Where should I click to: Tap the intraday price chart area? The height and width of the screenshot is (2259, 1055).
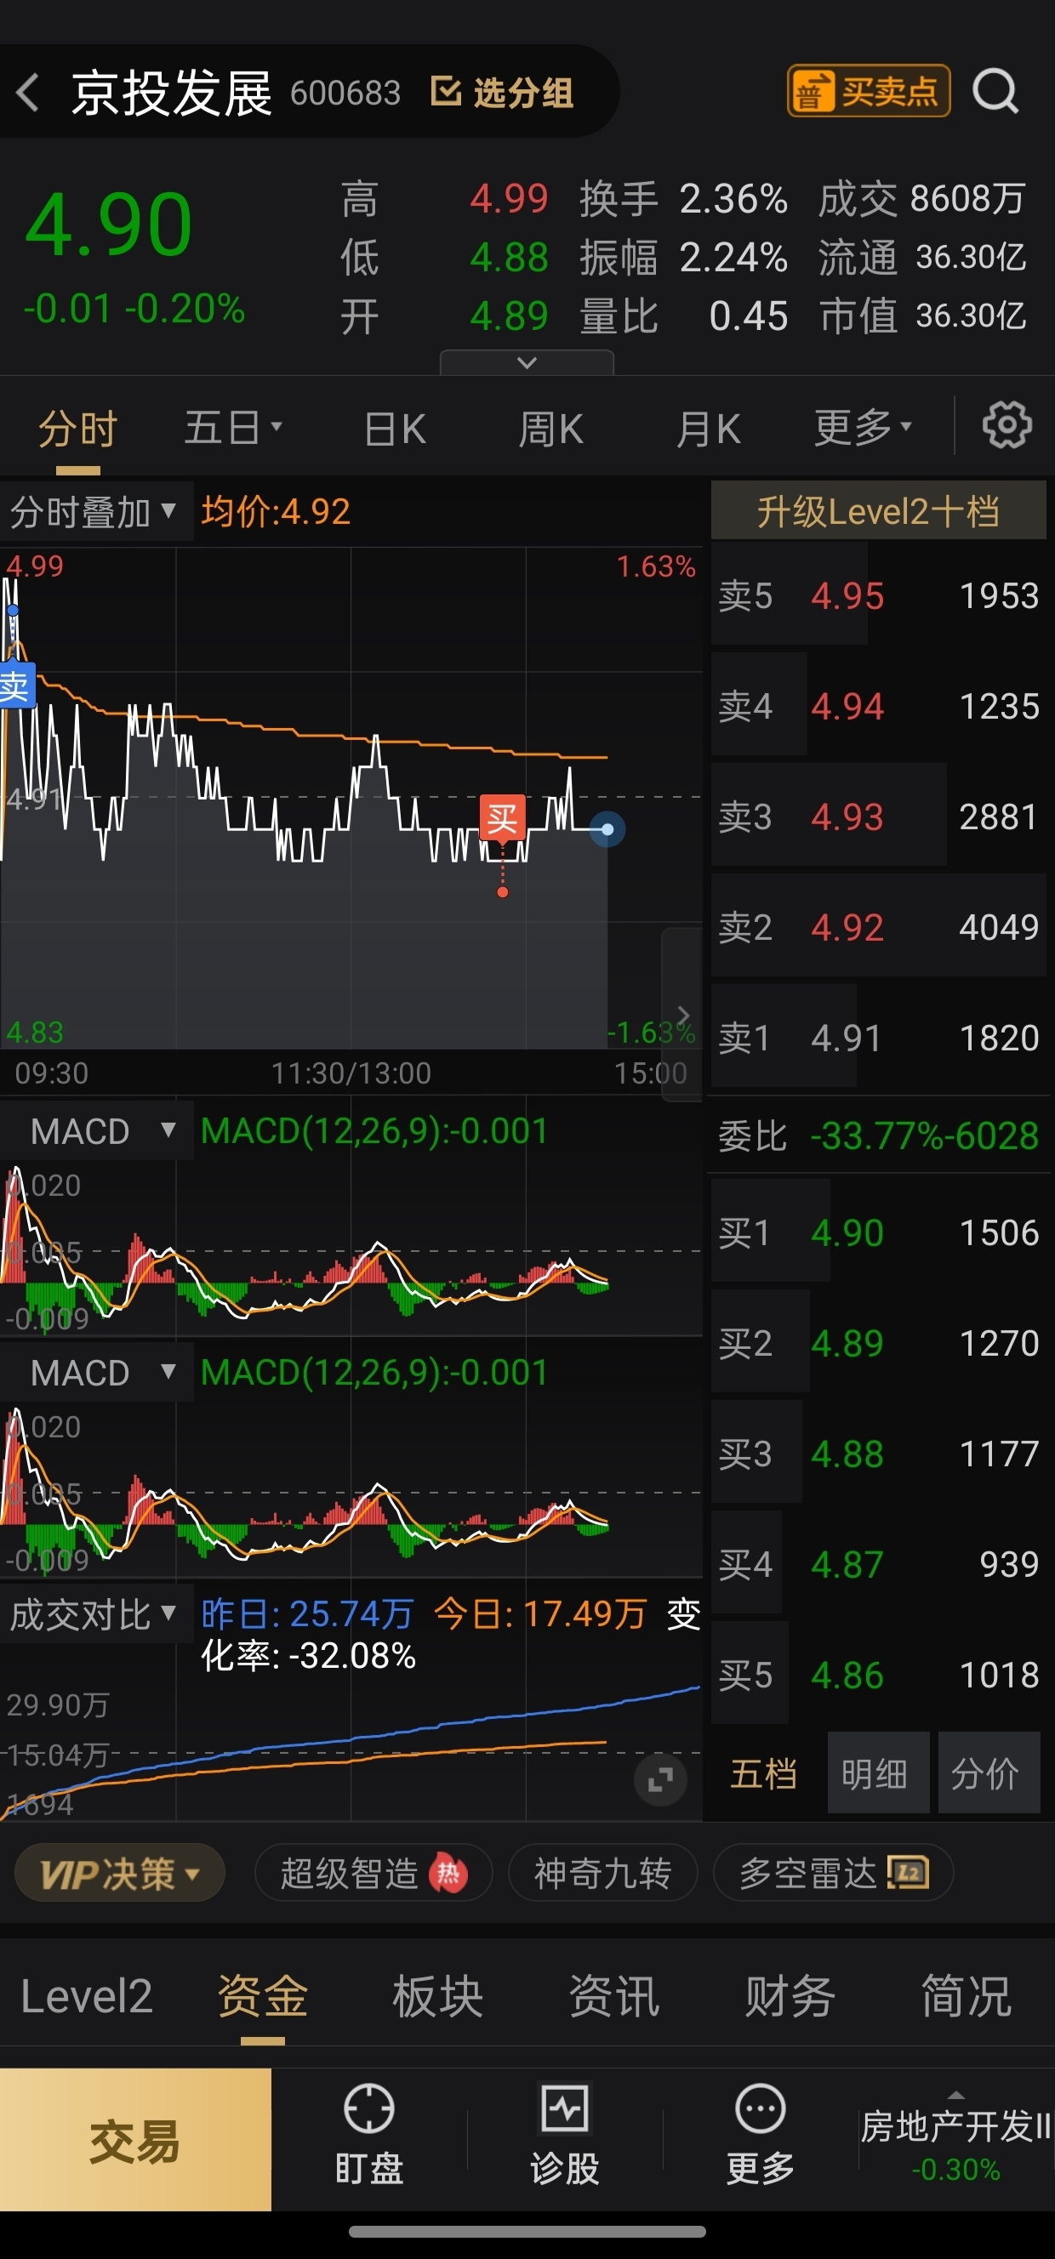[x=351, y=798]
